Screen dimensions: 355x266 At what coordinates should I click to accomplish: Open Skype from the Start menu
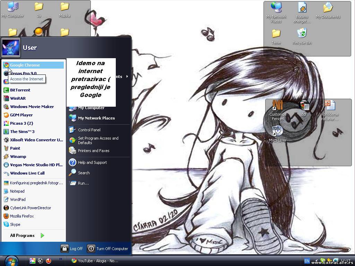click(x=15, y=224)
